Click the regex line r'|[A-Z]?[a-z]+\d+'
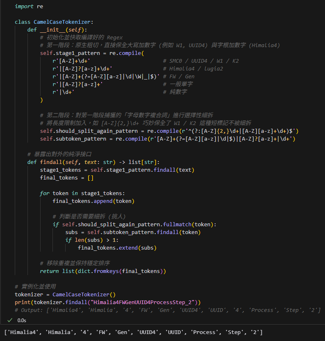 (x=82, y=69)
